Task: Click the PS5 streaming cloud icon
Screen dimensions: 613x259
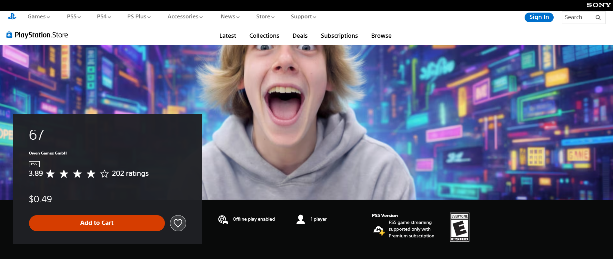Action: click(379, 230)
